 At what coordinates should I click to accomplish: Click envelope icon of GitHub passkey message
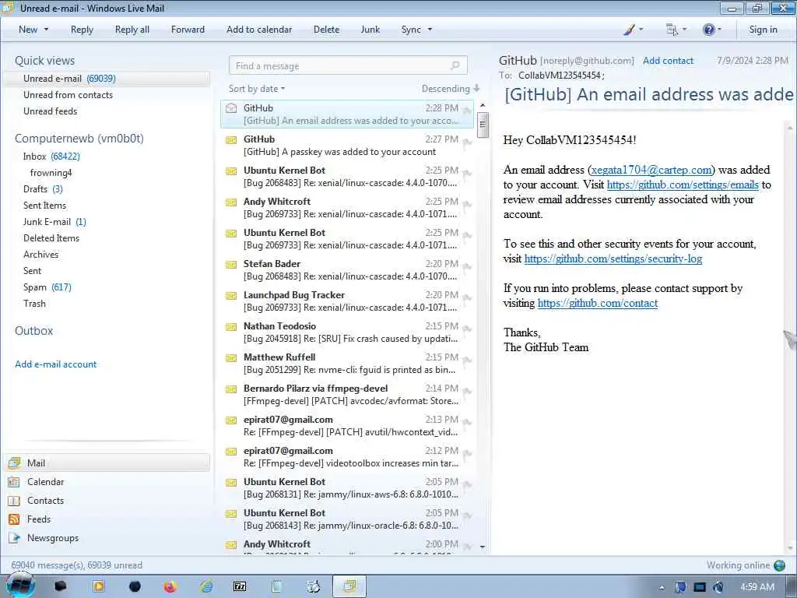(231, 140)
